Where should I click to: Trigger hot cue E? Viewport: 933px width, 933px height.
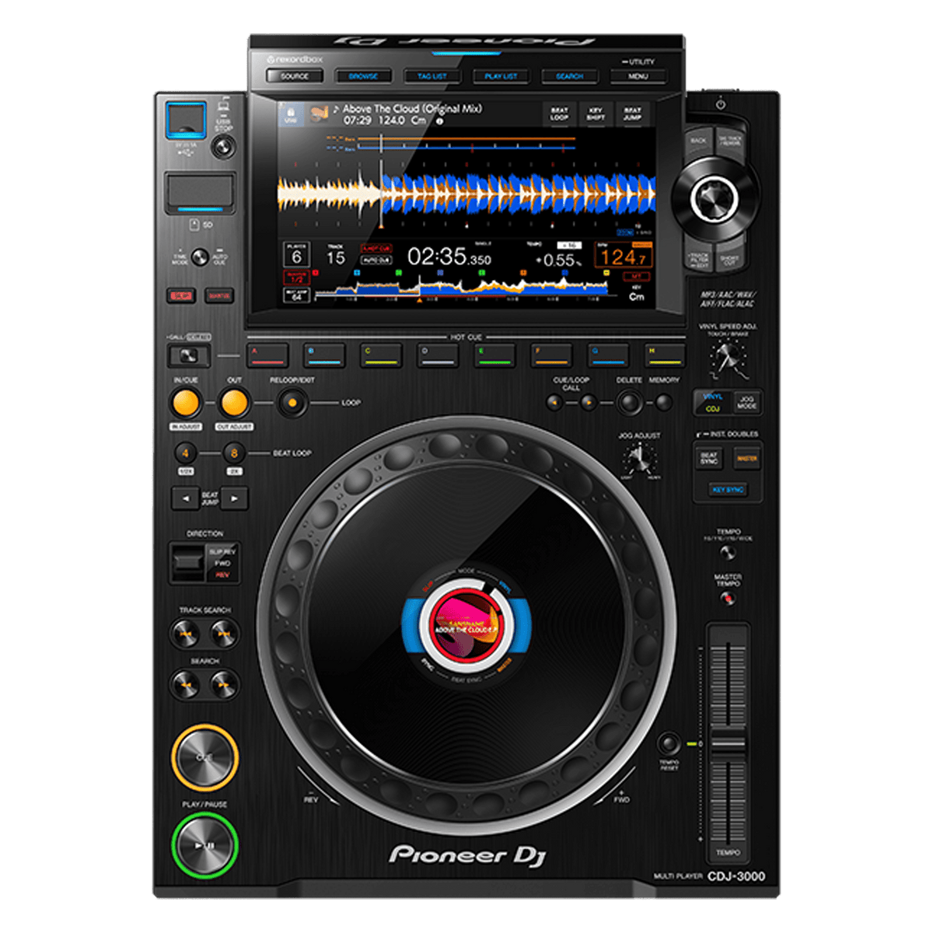[494, 355]
